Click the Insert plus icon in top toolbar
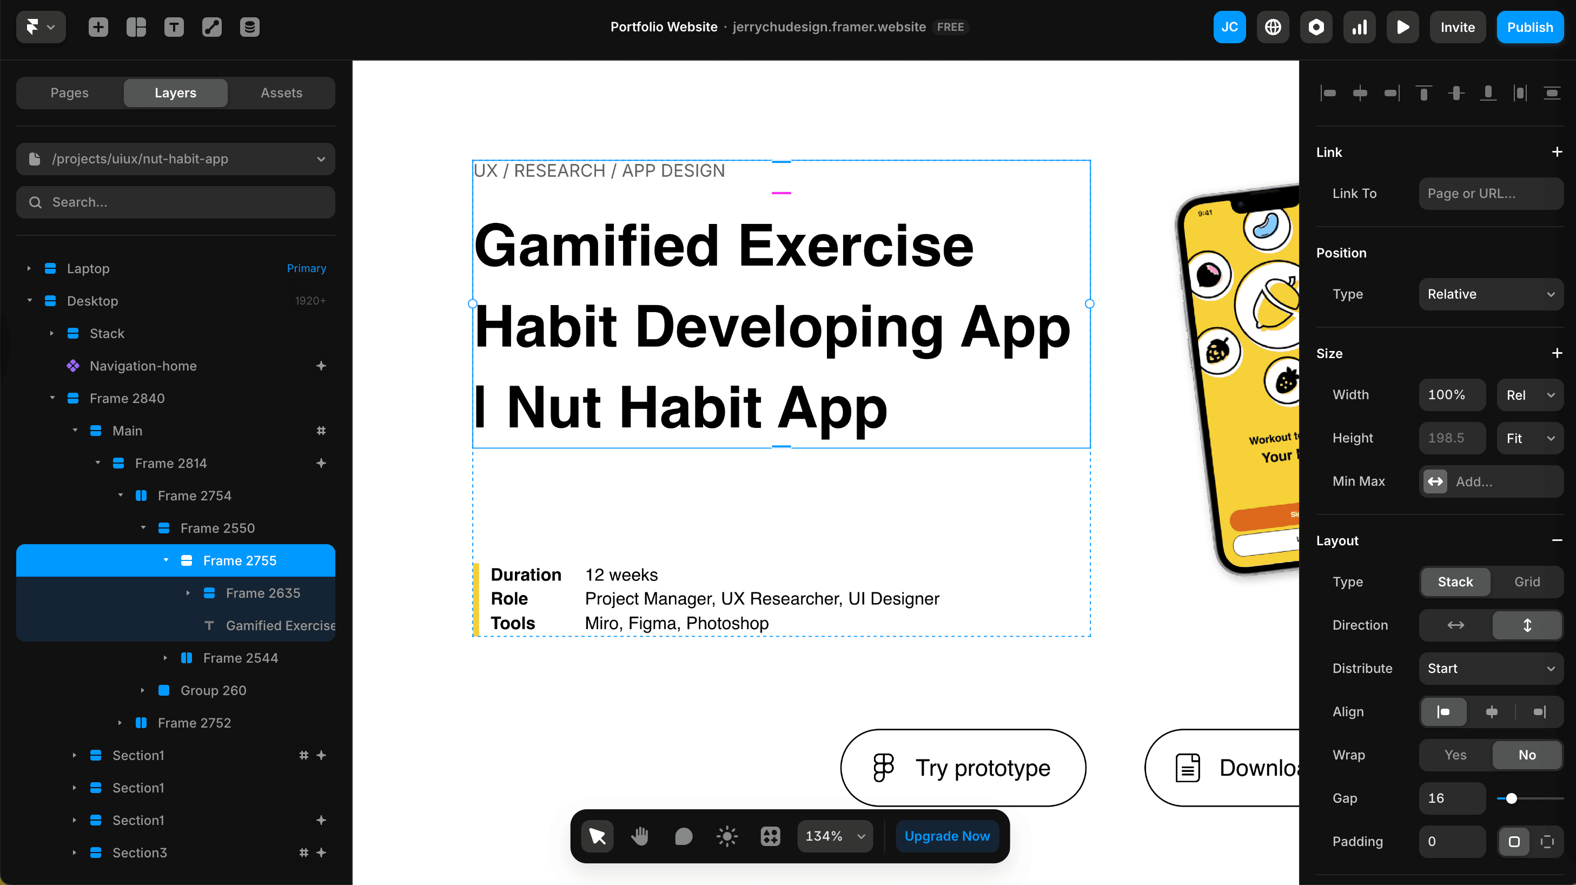Viewport: 1576px width, 885px height. click(x=98, y=27)
